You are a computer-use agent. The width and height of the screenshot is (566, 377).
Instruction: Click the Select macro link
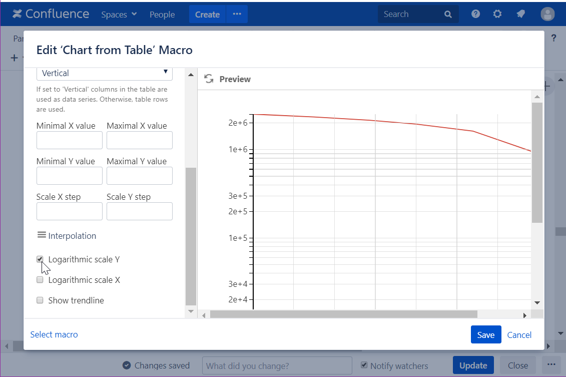(54, 334)
